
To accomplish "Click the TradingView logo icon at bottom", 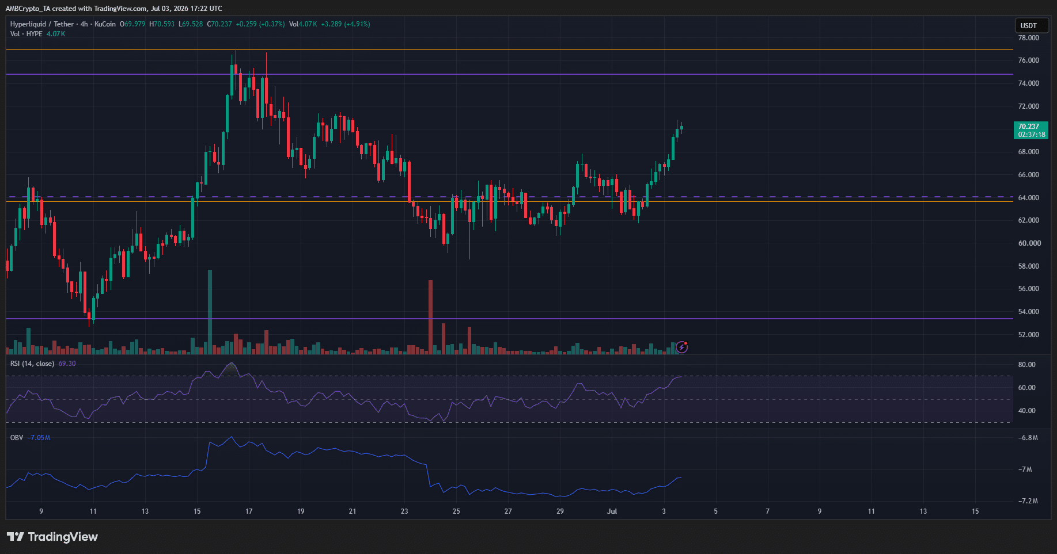I will point(15,537).
